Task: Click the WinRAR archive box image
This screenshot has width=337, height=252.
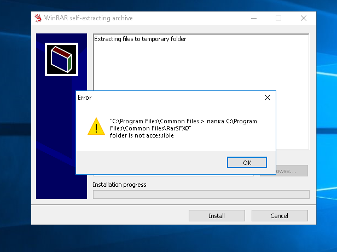Action: pos(61,59)
